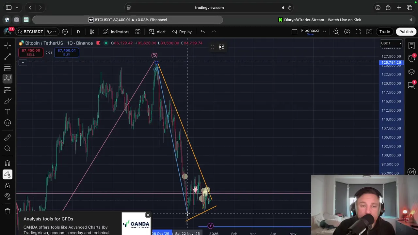
Task: Open the forecasting and measurement tools
Action: coord(8,89)
